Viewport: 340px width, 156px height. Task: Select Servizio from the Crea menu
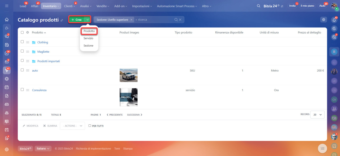point(88,38)
